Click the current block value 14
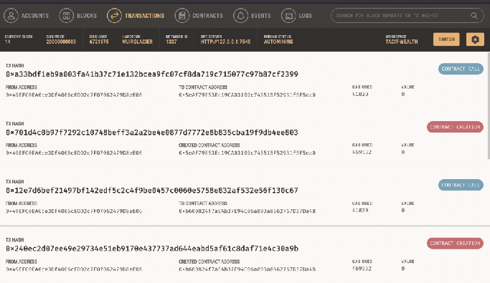This screenshot has width=490, height=283. pos(8,42)
